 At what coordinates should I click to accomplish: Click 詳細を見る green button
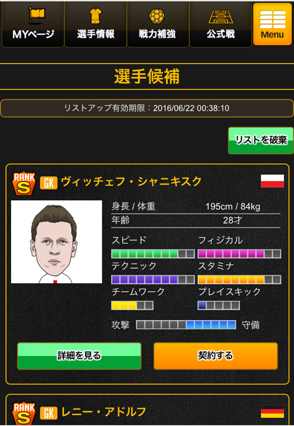(79, 356)
